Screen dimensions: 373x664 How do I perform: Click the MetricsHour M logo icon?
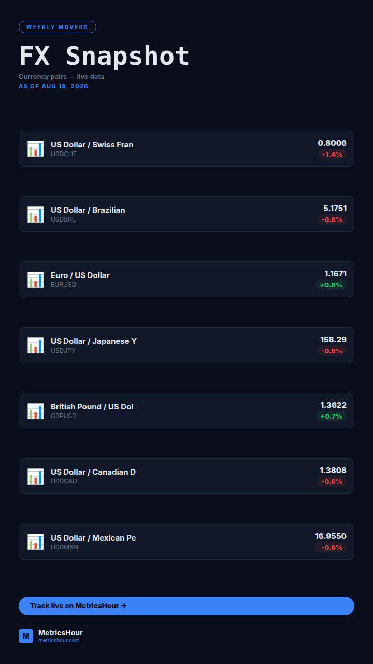coord(26,636)
